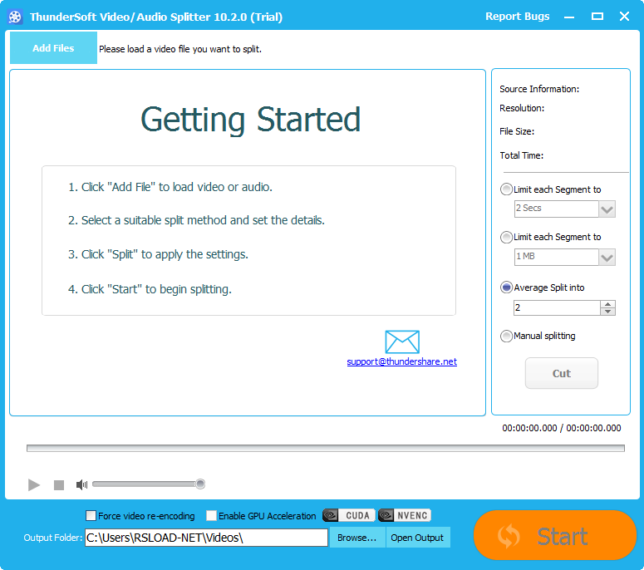Click the Source Information label
Screen dimensions: 644x570
pos(539,89)
